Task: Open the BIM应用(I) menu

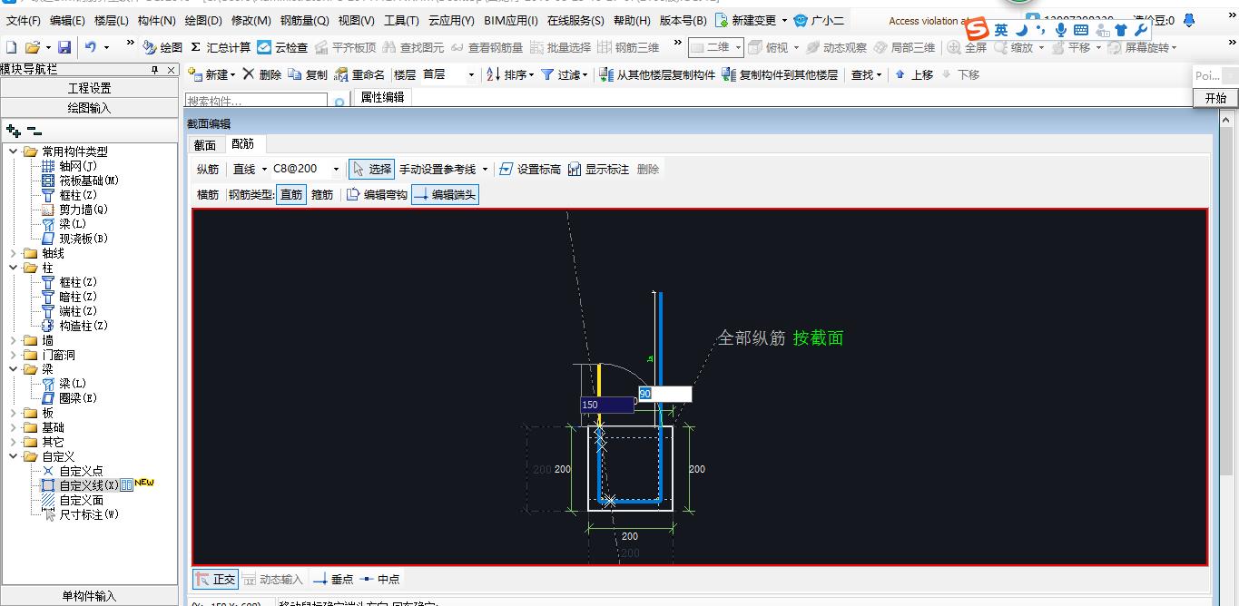Action: [x=511, y=20]
